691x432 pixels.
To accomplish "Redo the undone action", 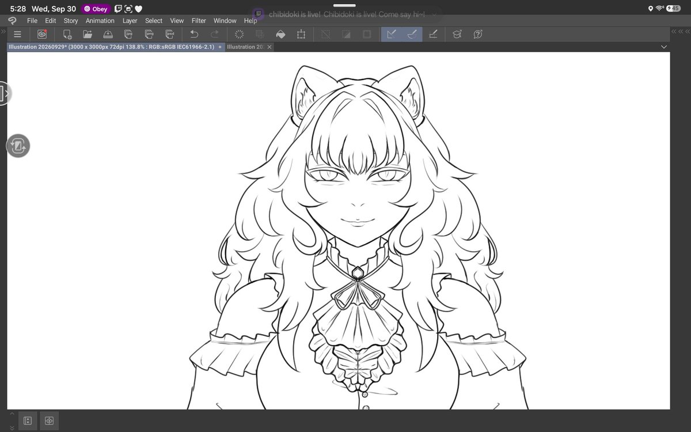I will pyautogui.click(x=215, y=34).
